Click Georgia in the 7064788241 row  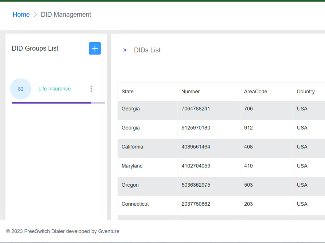131,109
